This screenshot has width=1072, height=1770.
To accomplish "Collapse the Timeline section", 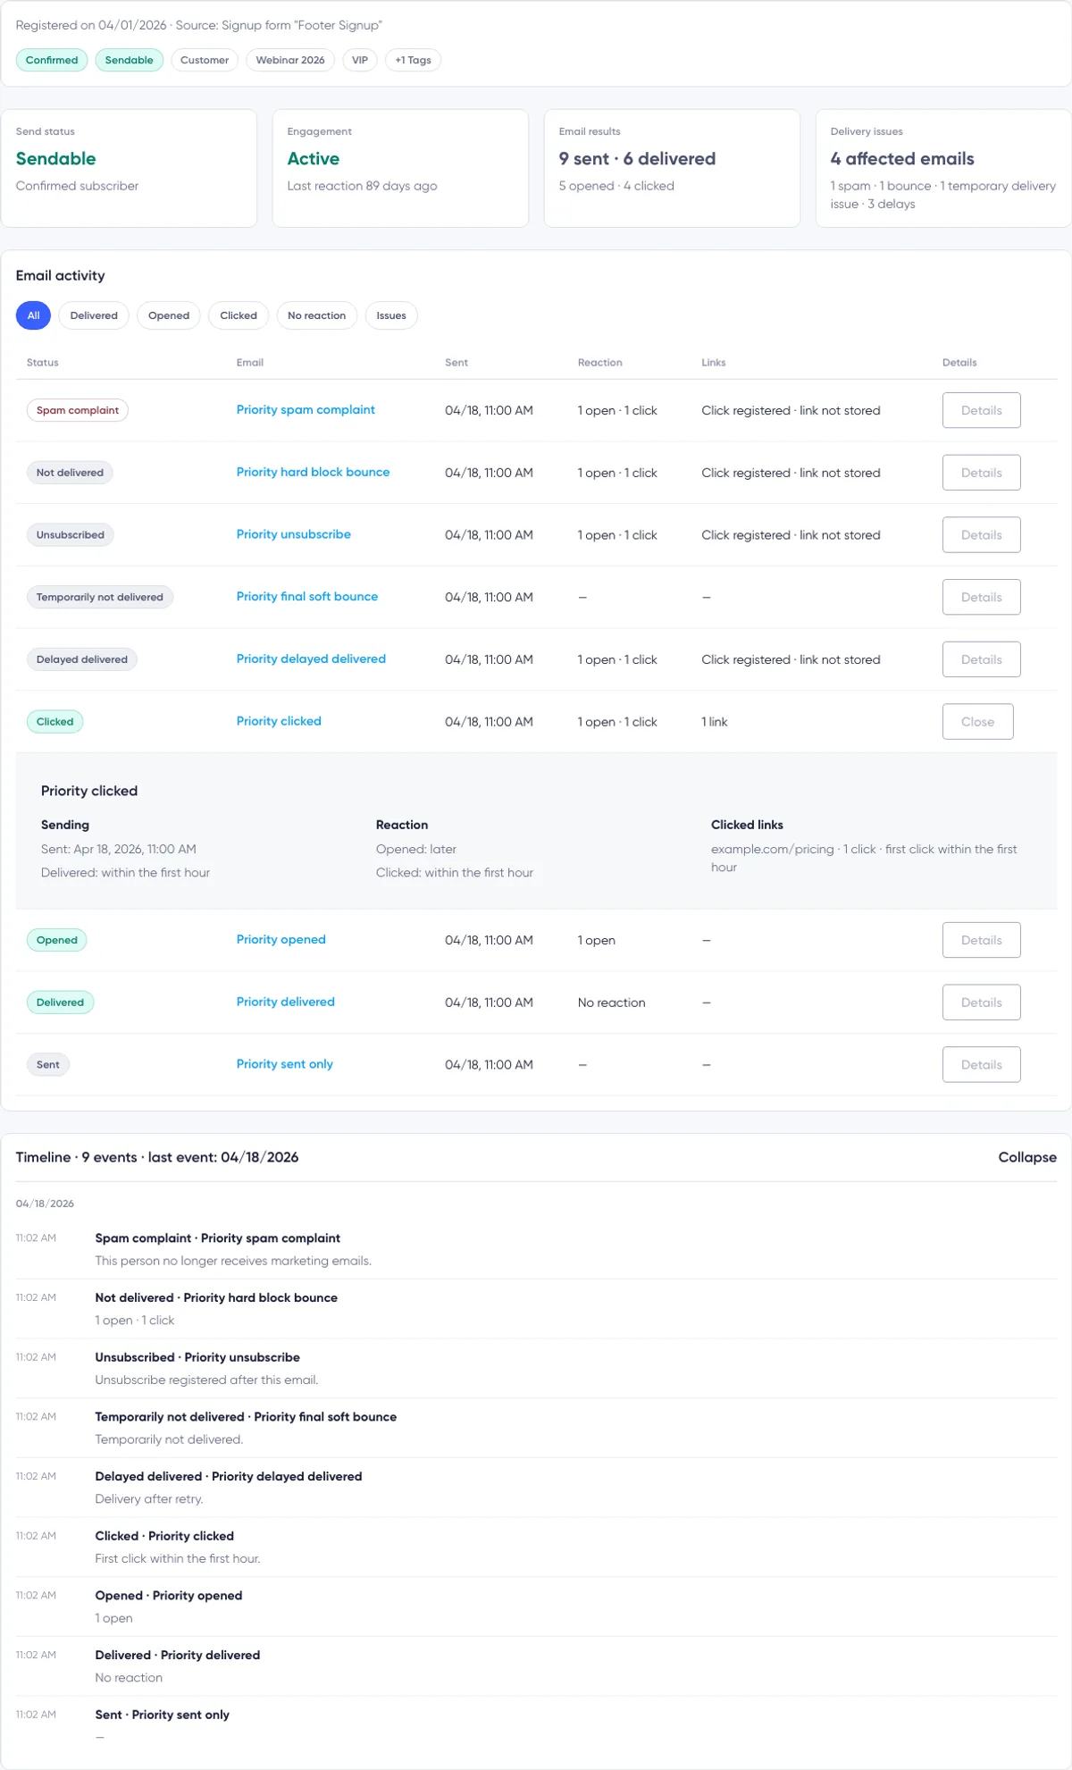I will pos(1027,1157).
